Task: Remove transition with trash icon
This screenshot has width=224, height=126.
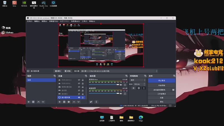Action: (x=139, y=88)
